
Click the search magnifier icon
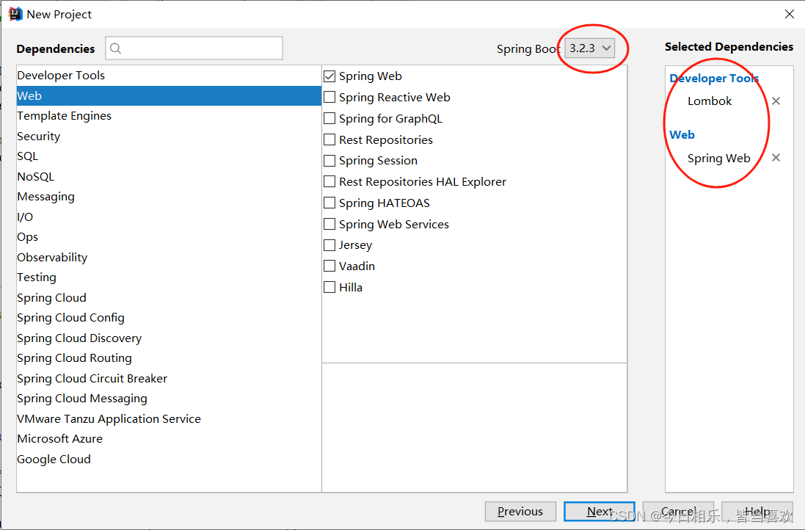click(115, 48)
